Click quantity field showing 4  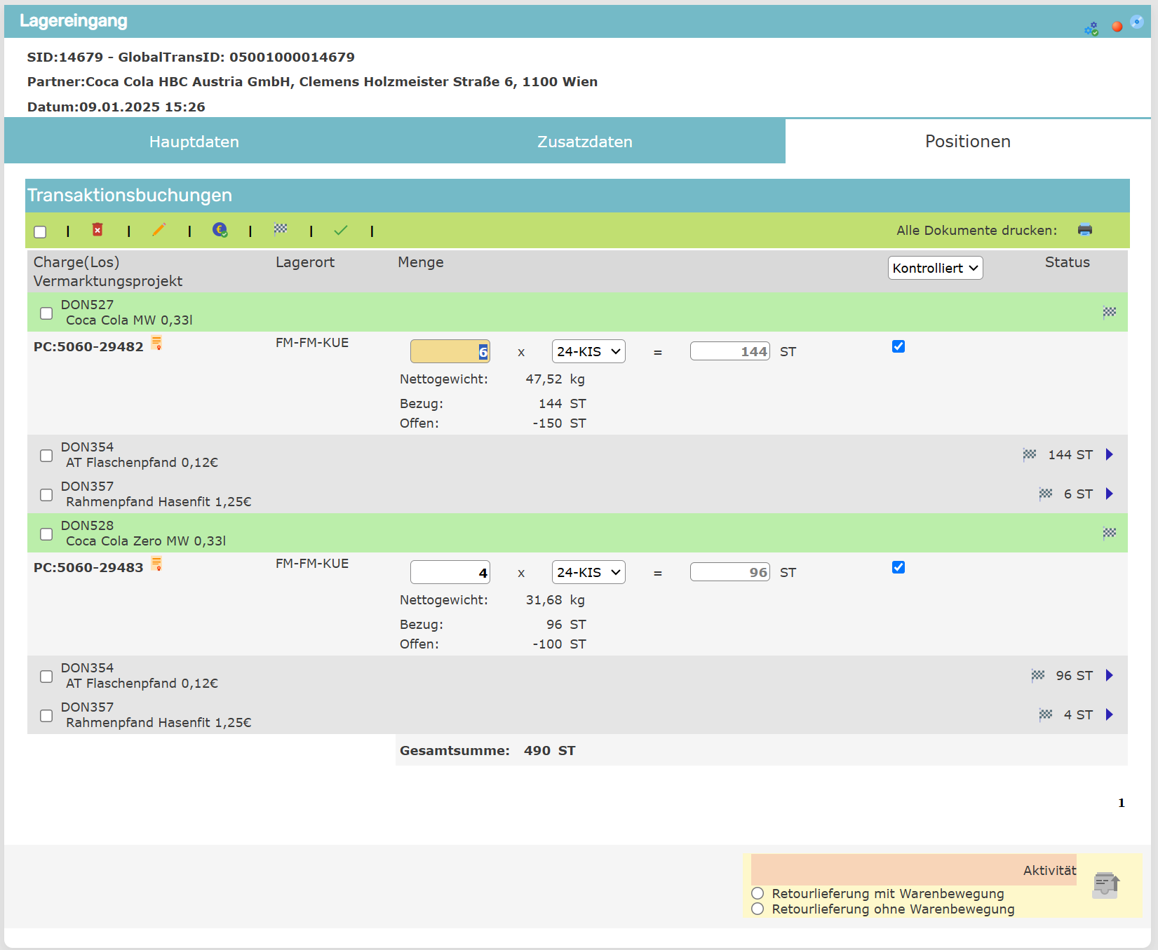pos(450,573)
